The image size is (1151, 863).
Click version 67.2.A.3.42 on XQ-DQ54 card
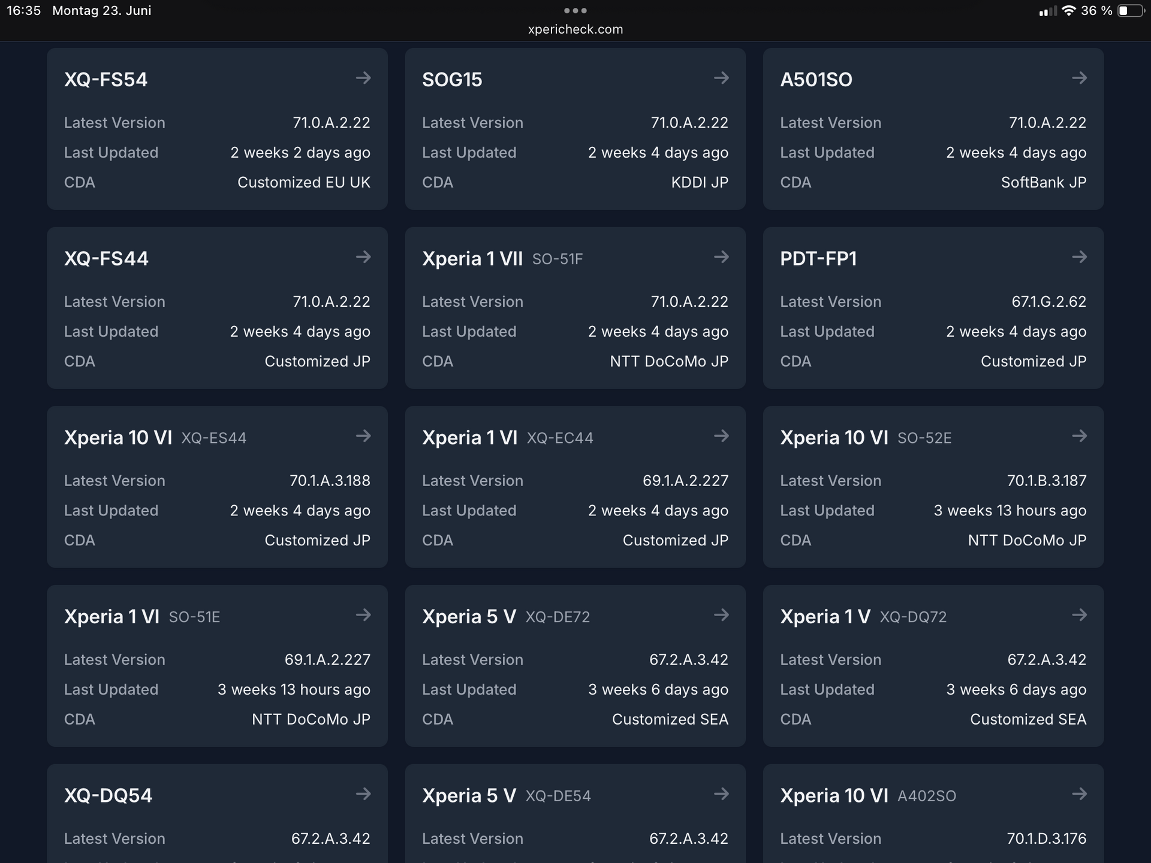(x=331, y=839)
